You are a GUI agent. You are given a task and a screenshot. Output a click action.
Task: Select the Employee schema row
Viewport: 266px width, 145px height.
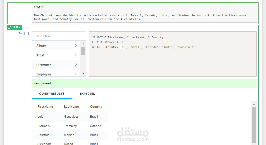pyautogui.click(x=56, y=73)
